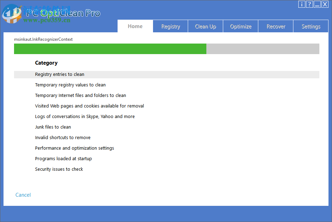Select Temporary registry values to clean
332x222 pixels.
[x=70, y=85]
